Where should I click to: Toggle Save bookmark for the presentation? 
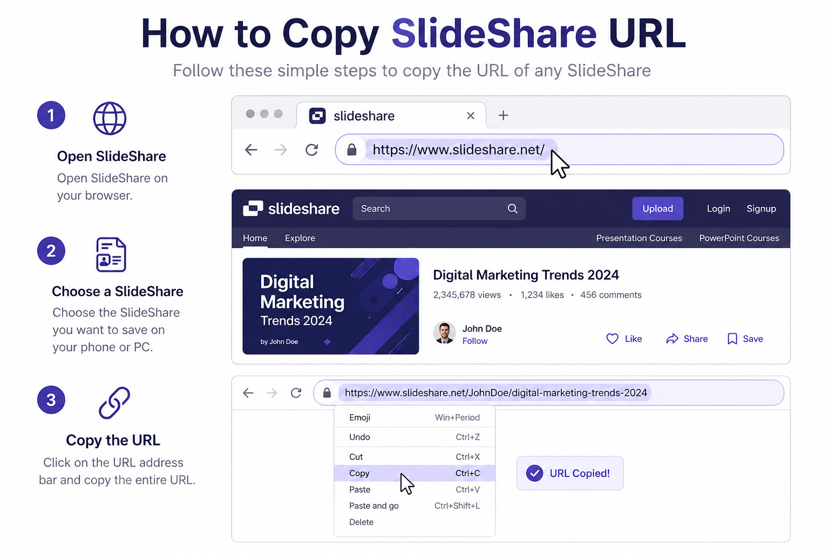coord(732,339)
